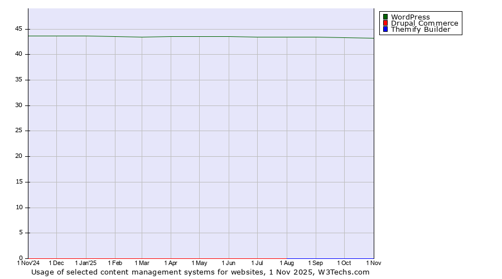Click the 25 value on y-axis
The height and width of the screenshot is (279, 502).
[x=18, y=131]
